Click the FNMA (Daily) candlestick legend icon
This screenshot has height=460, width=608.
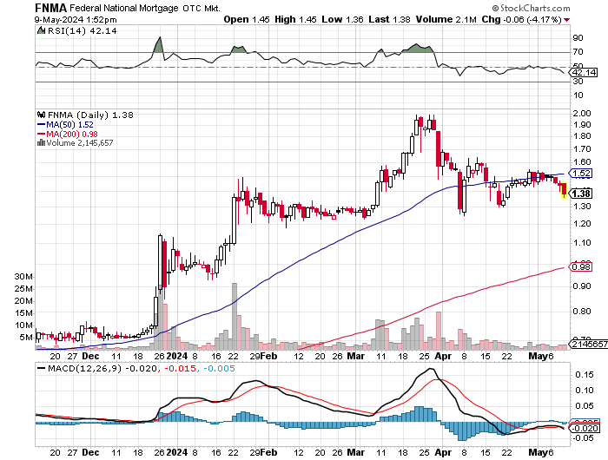41,115
